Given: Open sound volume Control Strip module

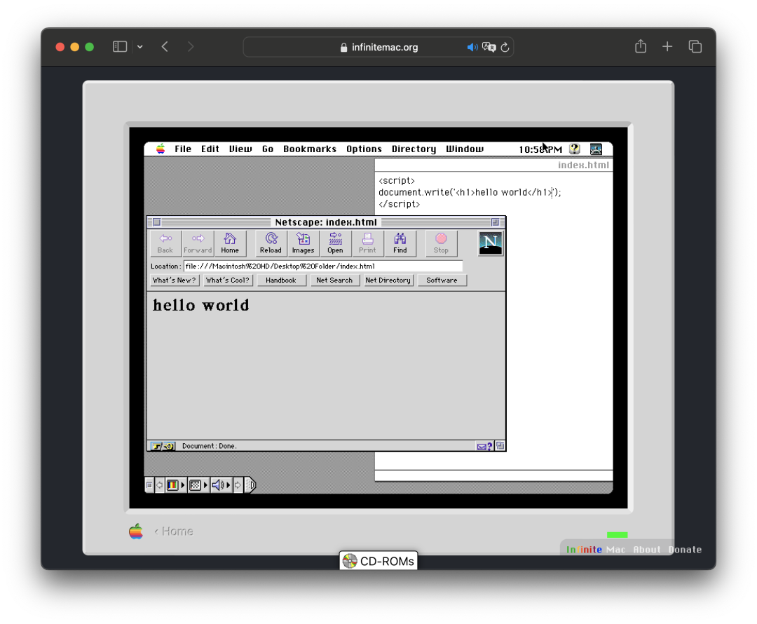Looking at the screenshot, I should point(221,485).
